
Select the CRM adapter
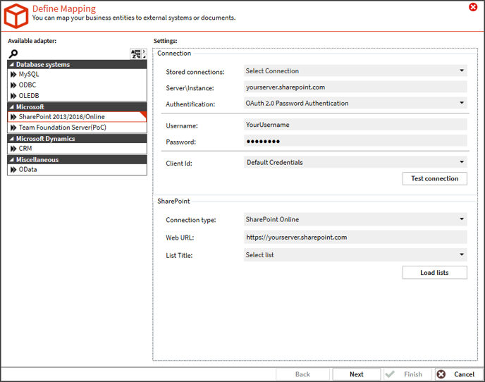(77, 149)
